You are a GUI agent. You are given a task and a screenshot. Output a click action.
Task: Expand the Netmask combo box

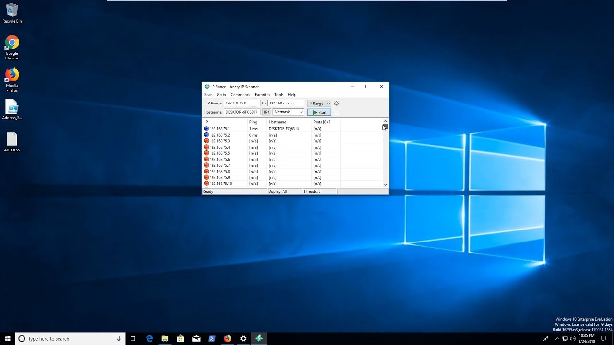pos(288,112)
